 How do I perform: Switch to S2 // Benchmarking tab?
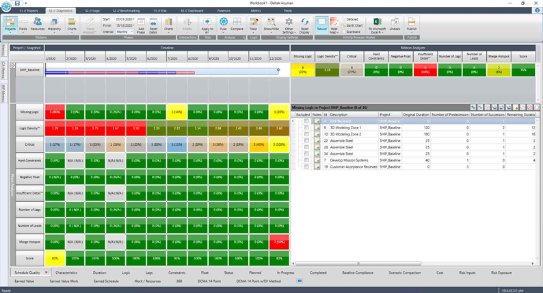125,11
